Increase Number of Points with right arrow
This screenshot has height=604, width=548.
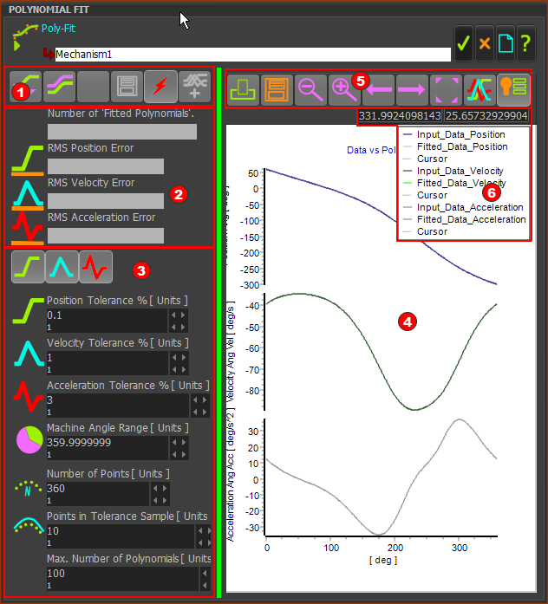165,489
